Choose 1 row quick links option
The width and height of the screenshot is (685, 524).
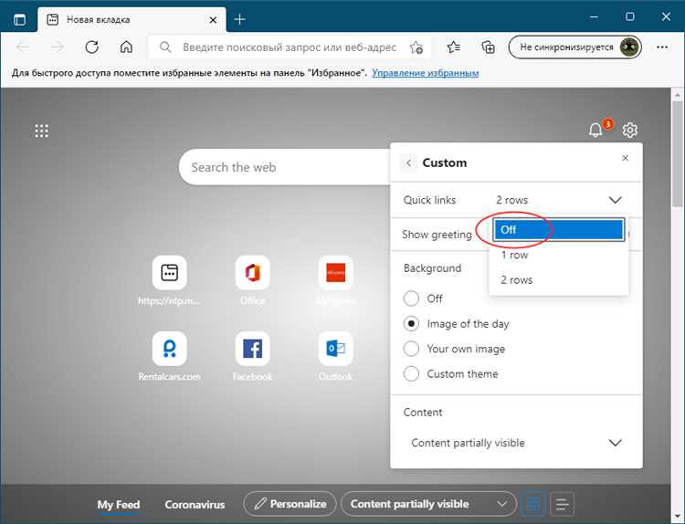click(515, 255)
